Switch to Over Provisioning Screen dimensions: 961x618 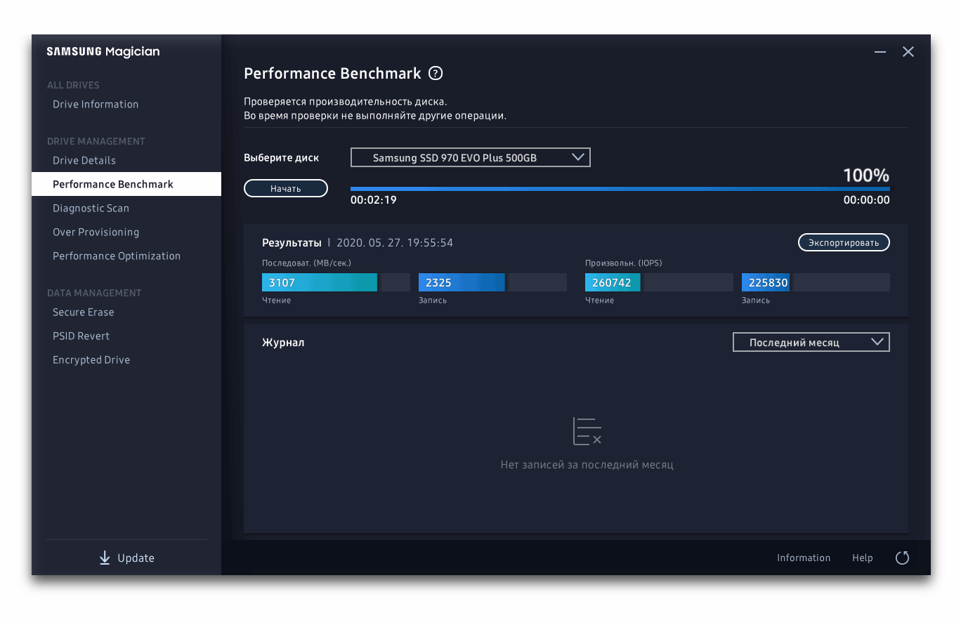pyautogui.click(x=96, y=232)
